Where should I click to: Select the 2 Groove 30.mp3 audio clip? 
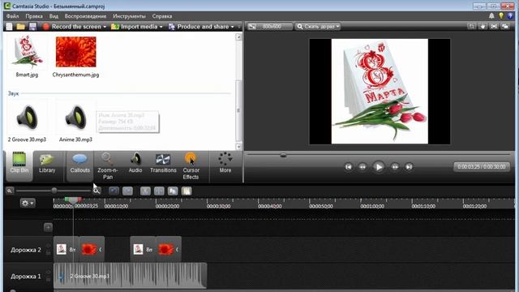click(x=27, y=118)
